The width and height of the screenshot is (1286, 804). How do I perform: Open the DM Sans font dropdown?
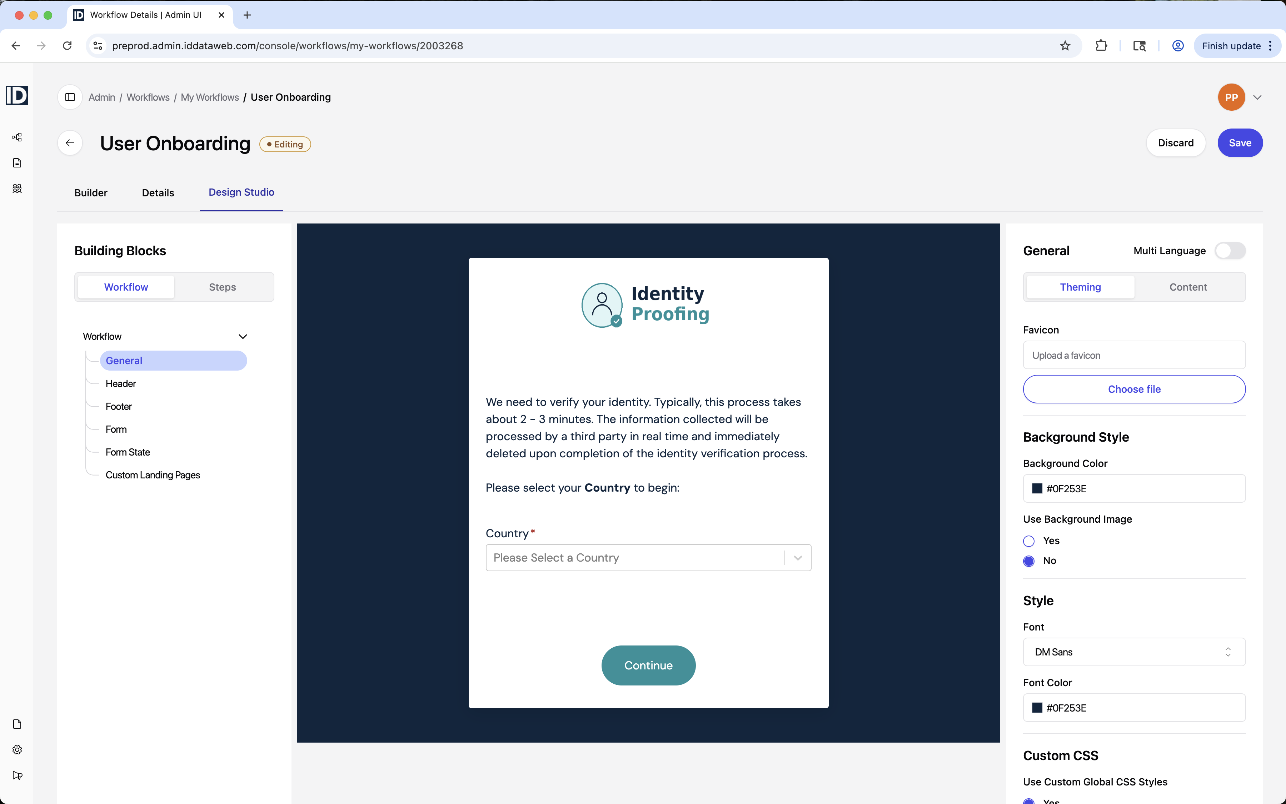(1134, 652)
